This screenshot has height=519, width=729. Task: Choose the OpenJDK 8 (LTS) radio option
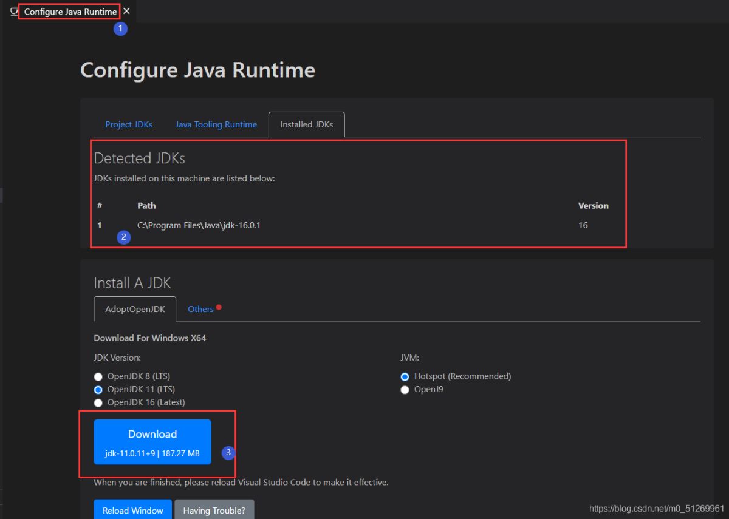pyautogui.click(x=98, y=377)
